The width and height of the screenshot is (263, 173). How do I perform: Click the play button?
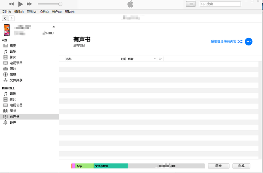coord(20,4)
